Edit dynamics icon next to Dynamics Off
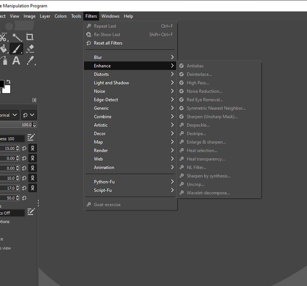Image resolution: width=307 pixels, height=286 pixels. 31,212
